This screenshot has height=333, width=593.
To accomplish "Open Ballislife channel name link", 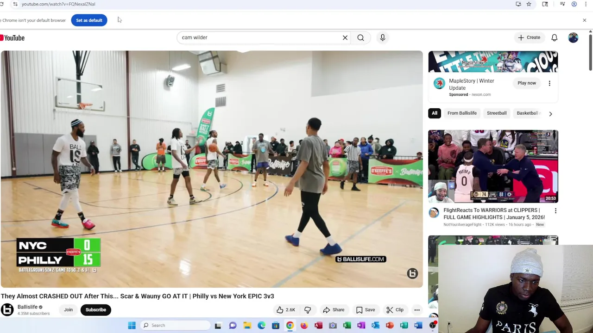I will tap(27, 307).
